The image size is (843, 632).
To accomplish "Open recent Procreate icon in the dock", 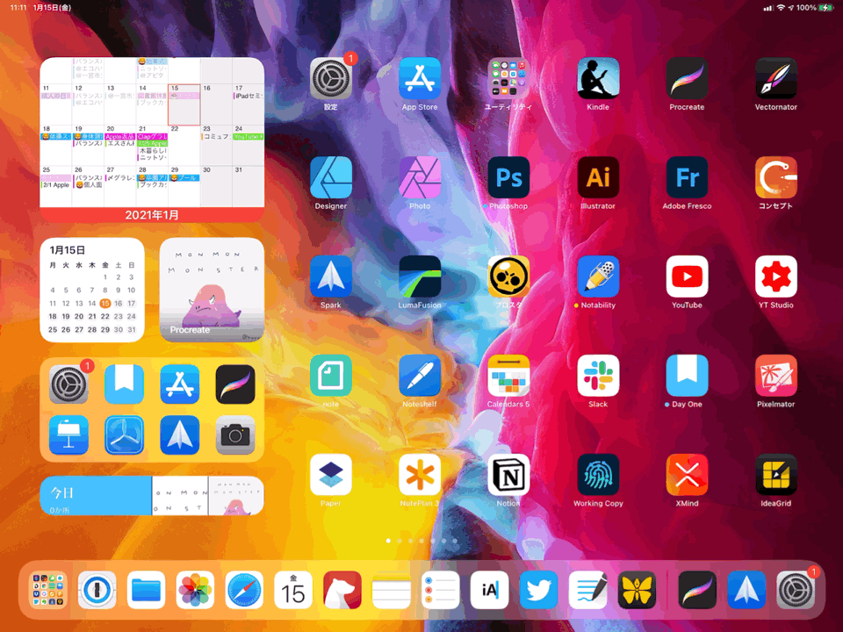I will click(697, 590).
